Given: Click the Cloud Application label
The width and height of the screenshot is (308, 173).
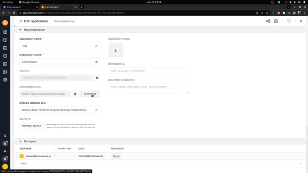Looking at the screenshot, I should (64, 21).
